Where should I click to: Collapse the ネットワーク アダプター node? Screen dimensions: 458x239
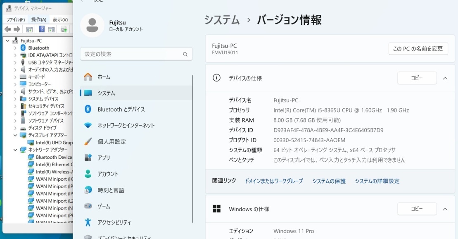[15, 150]
